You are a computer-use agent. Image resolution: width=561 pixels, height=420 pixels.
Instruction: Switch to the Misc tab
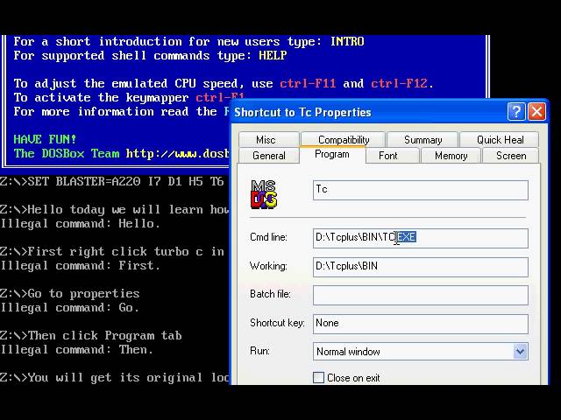[x=269, y=140]
